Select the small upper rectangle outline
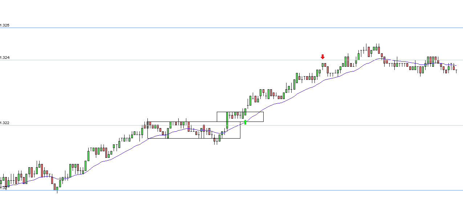Image resolution: width=463 pixels, height=197 pixels. [x=240, y=116]
